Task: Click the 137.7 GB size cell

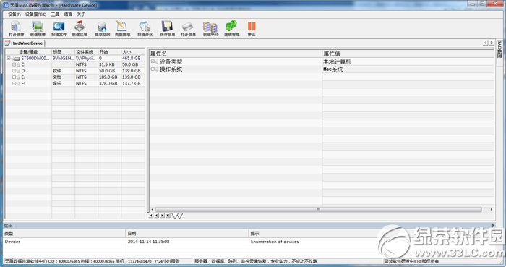Action: coord(132,83)
